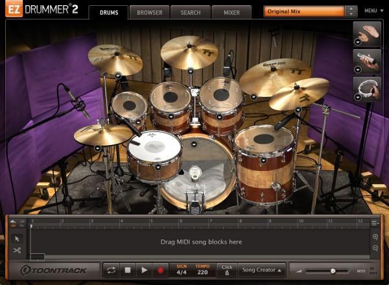Viewport: 389px width, 285px height.
Task: Click the SIGN 4/4 time signature
Action: pos(182,269)
